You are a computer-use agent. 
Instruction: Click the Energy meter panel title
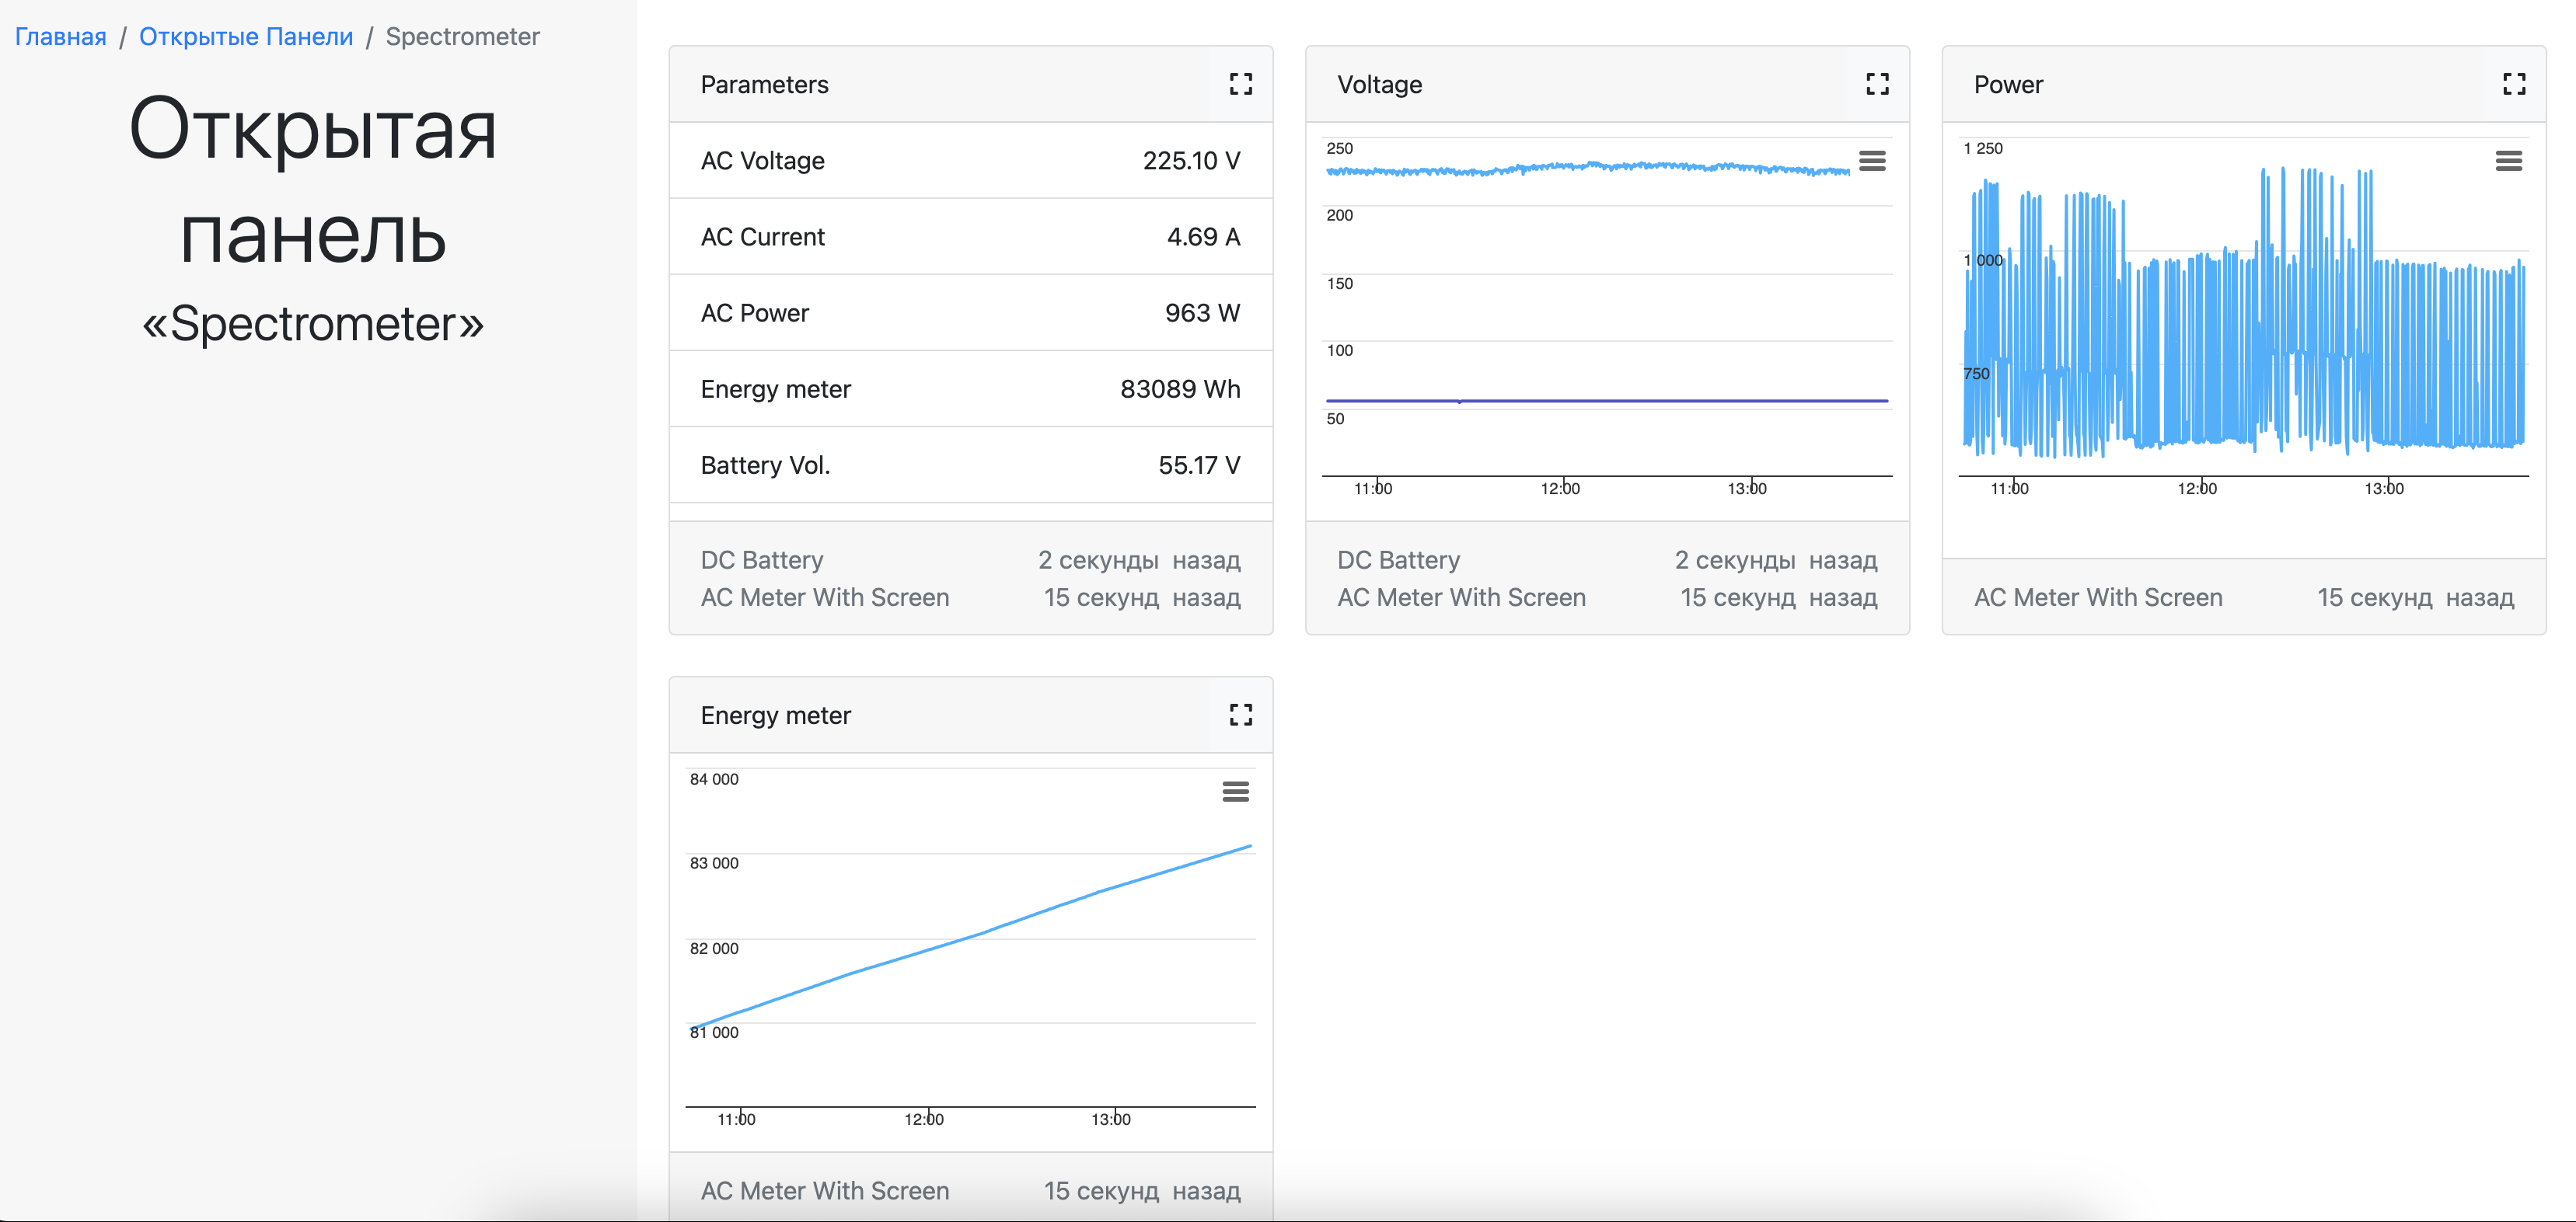coord(775,715)
